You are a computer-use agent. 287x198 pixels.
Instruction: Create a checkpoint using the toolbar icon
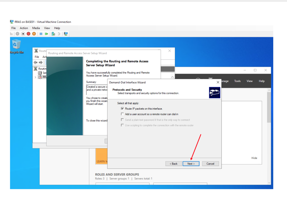[53, 34]
